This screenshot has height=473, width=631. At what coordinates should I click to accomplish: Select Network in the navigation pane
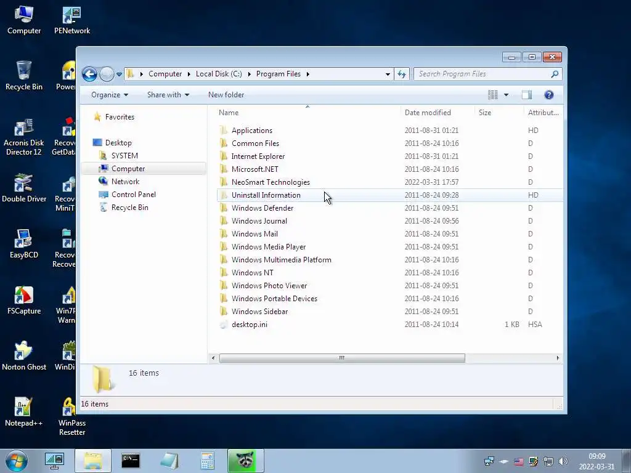[119, 182]
